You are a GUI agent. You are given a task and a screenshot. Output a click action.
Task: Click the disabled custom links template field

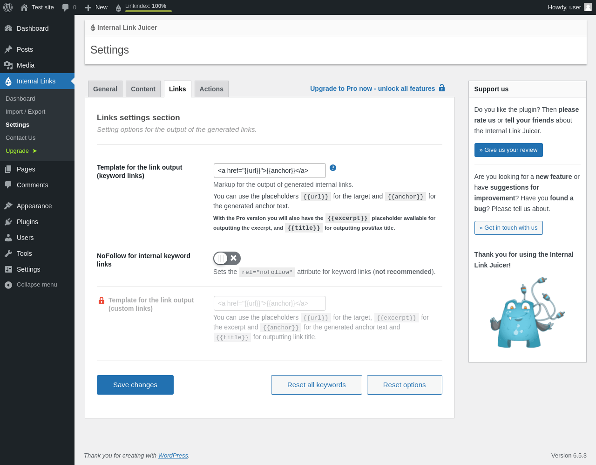click(270, 303)
